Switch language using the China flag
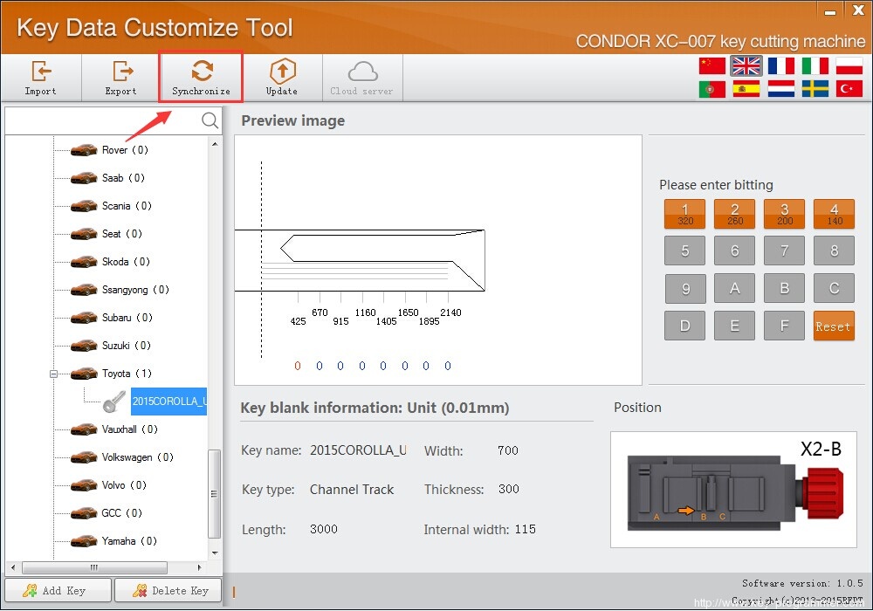 coord(712,65)
